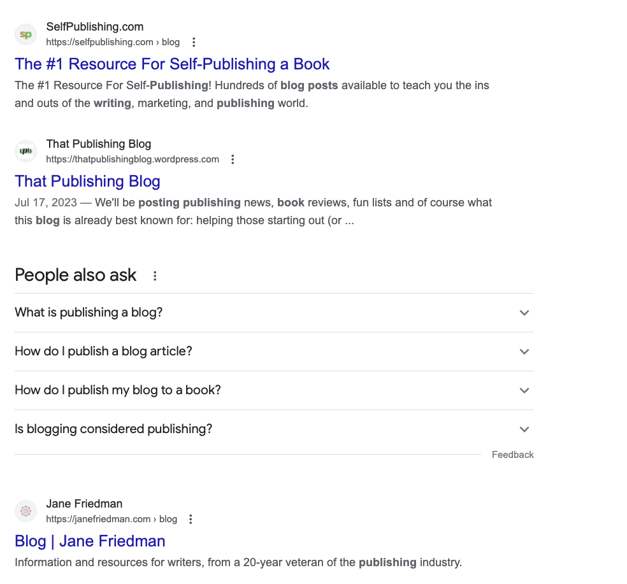Click the SelfPublishing.com green favicon
This screenshot has height=584, width=627.
(x=26, y=34)
